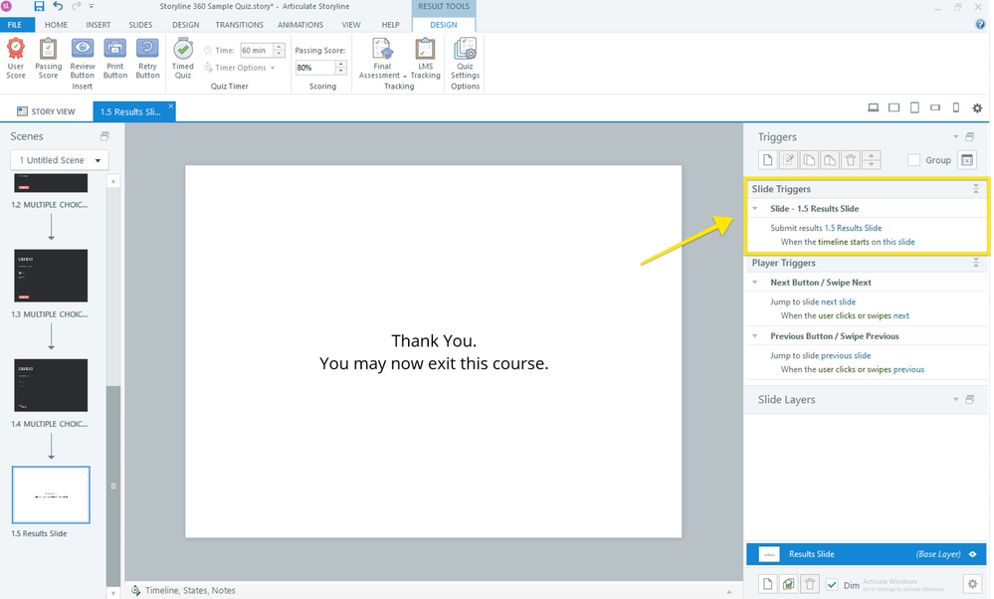Open LMS Tracking settings
This screenshot has height=599, width=994.
point(425,58)
